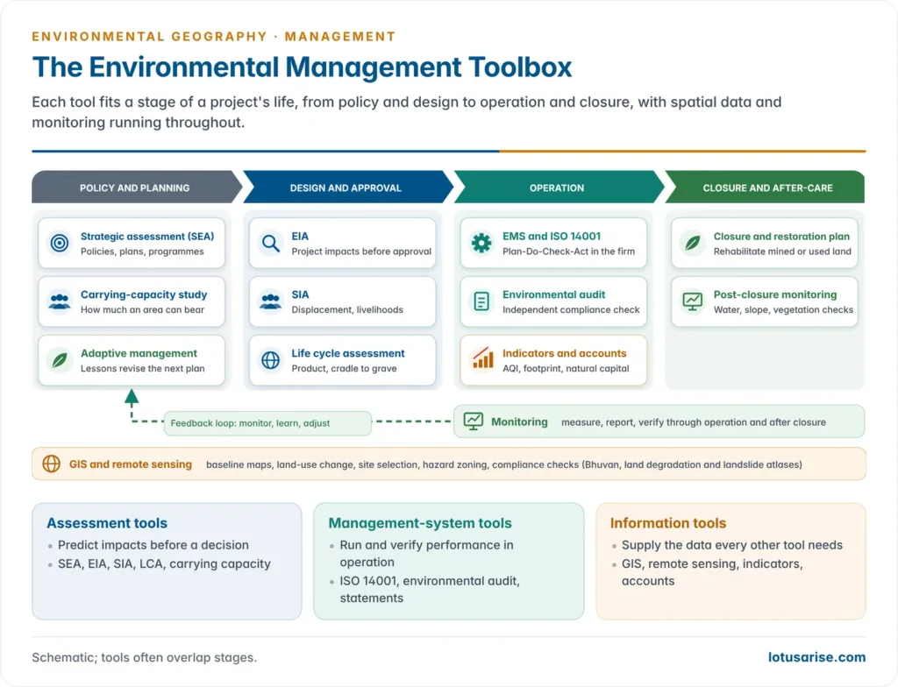Select the Closure and After-Care stage header

[765, 188]
